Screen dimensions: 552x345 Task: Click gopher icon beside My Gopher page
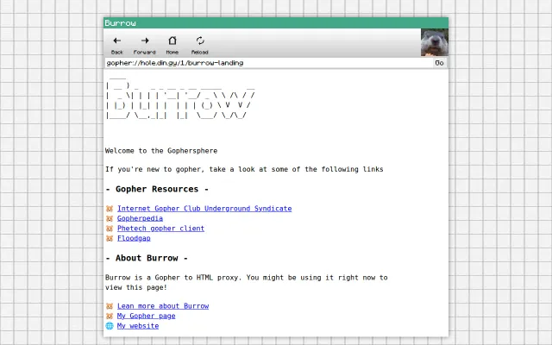pos(110,317)
